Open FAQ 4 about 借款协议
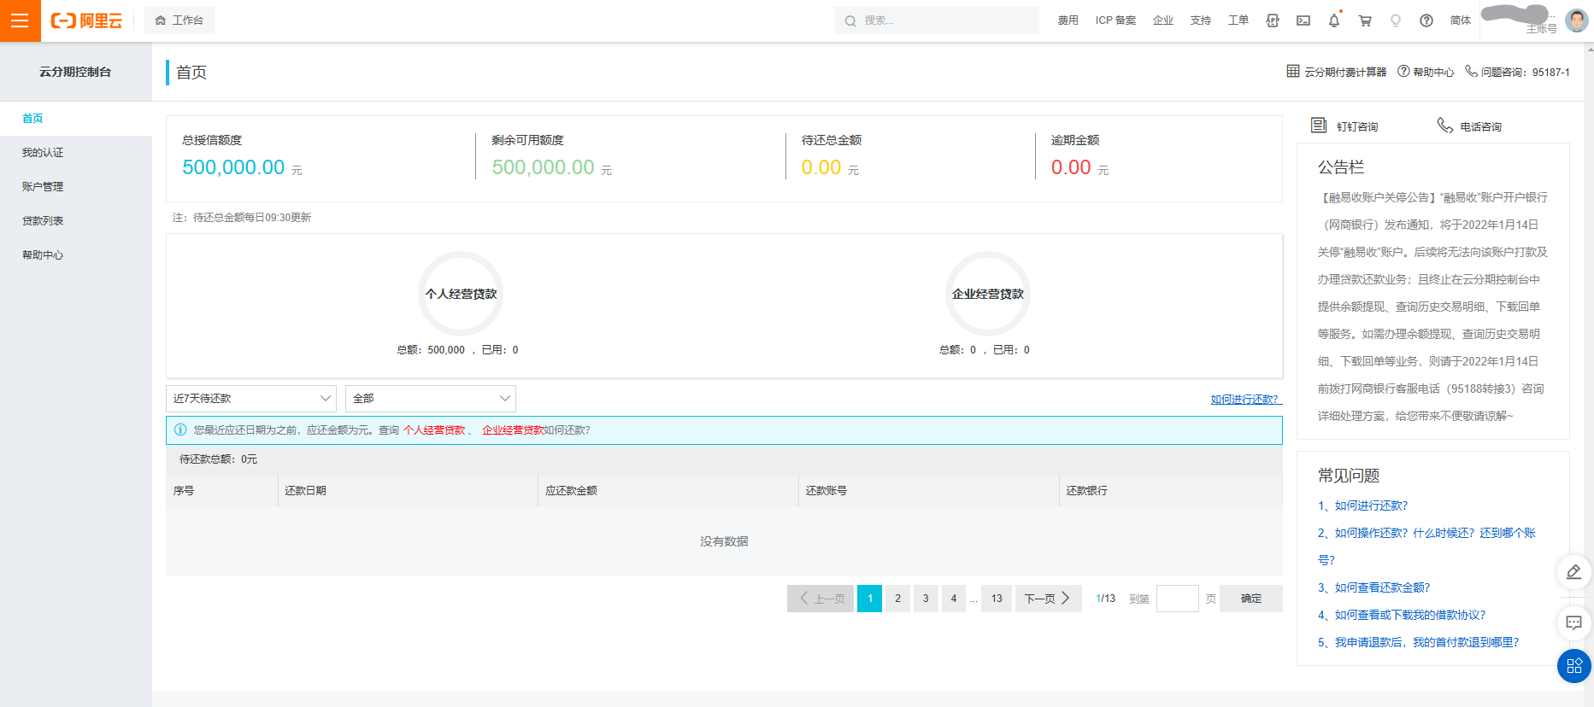 (x=1402, y=615)
